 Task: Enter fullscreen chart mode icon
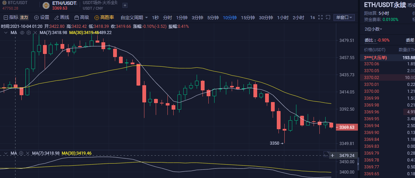coord(320,18)
